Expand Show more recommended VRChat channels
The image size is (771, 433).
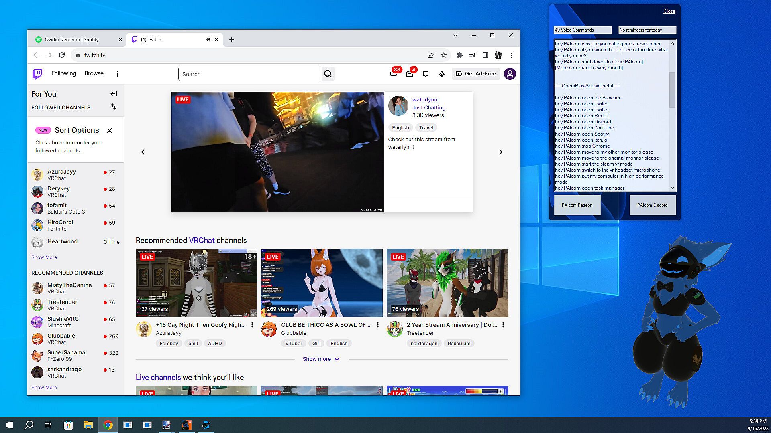point(321,359)
